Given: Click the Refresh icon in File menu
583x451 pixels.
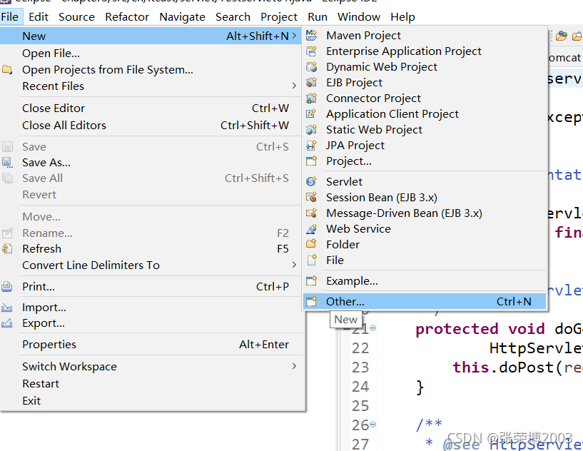Looking at the screenshot, I should pos(7,249).
